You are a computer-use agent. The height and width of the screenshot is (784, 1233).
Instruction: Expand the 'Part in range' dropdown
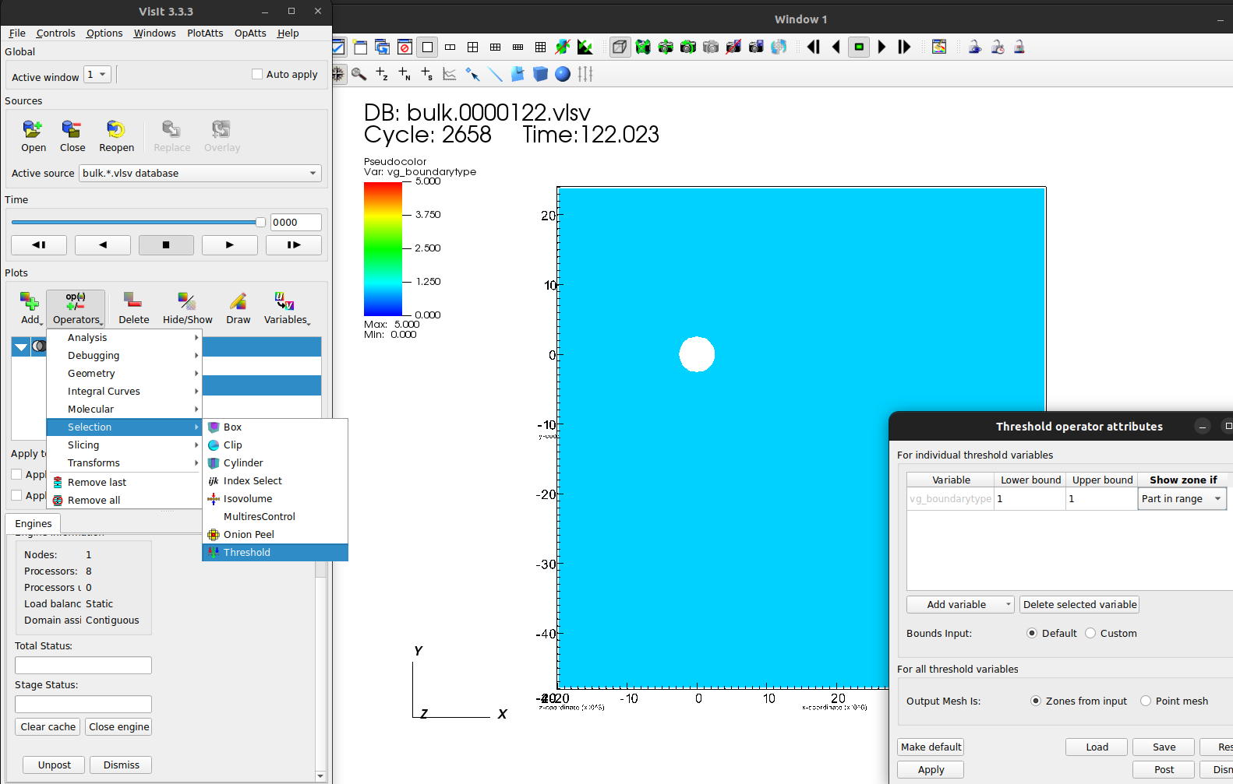[x=1182, y=499]
